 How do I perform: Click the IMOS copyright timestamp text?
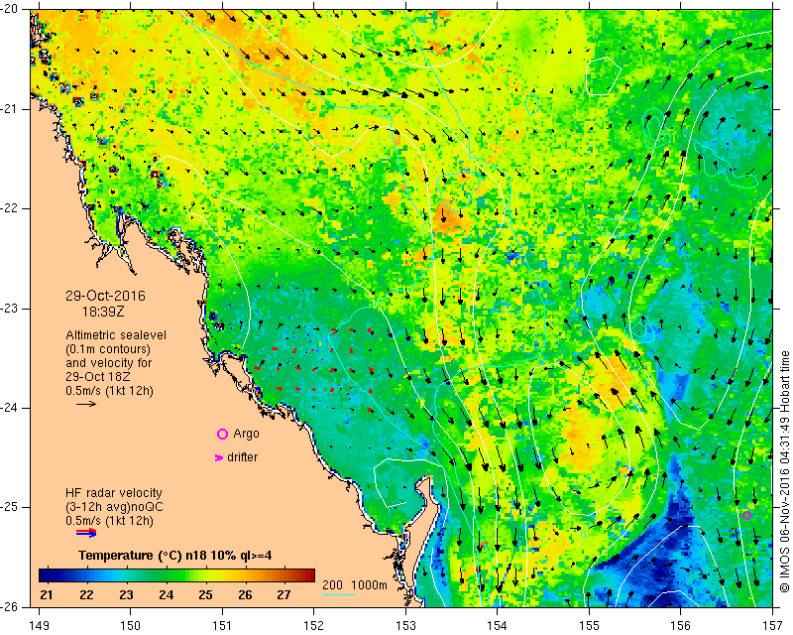coord(784,471)
